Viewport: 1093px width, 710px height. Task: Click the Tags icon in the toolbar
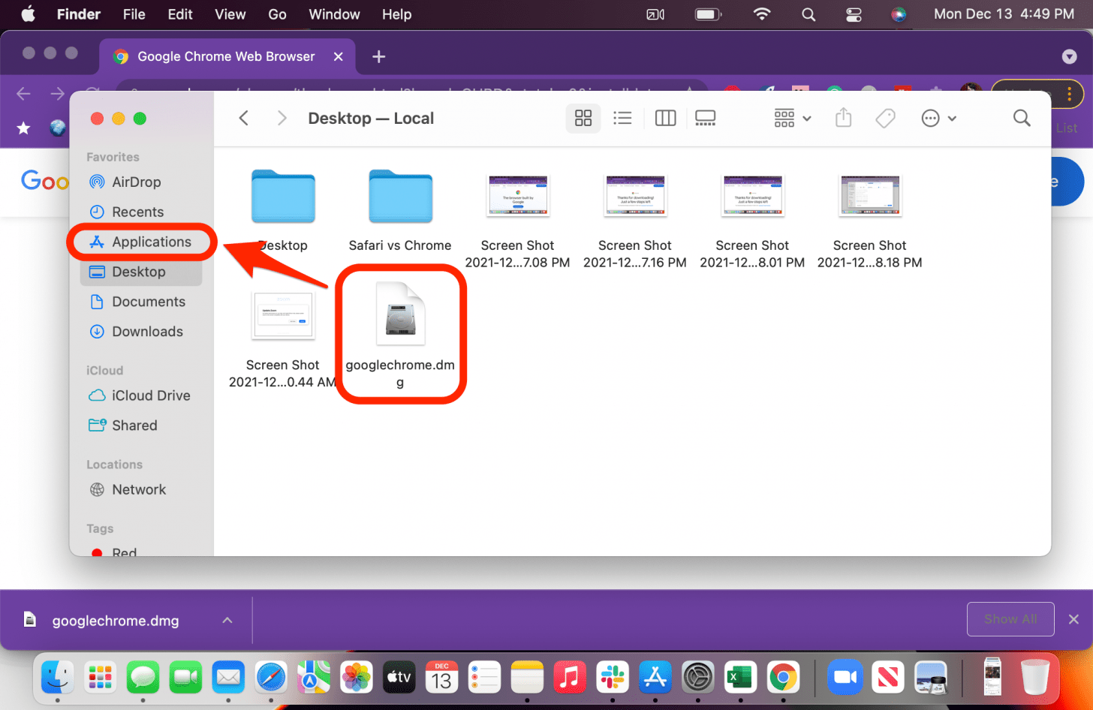click(885, 118)
